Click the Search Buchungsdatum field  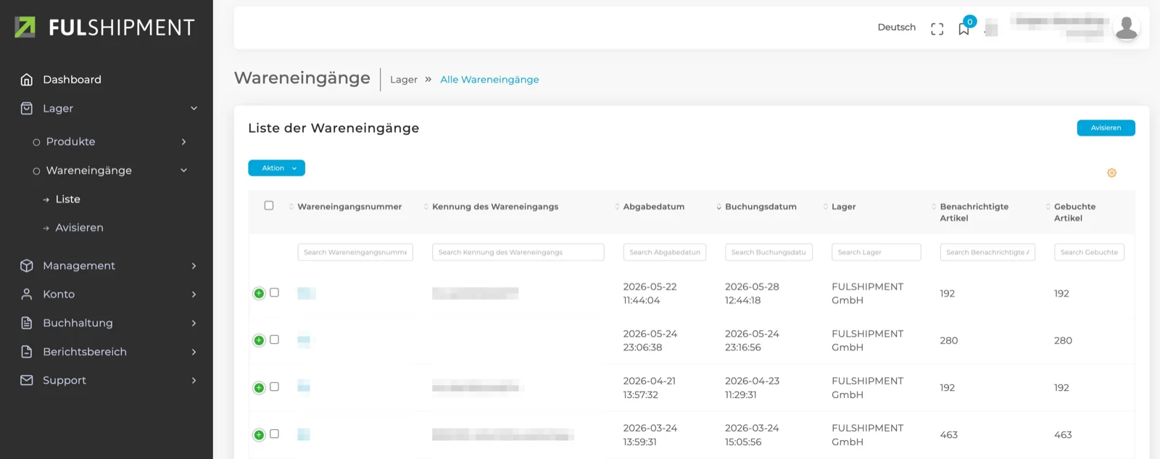(768, 252)
